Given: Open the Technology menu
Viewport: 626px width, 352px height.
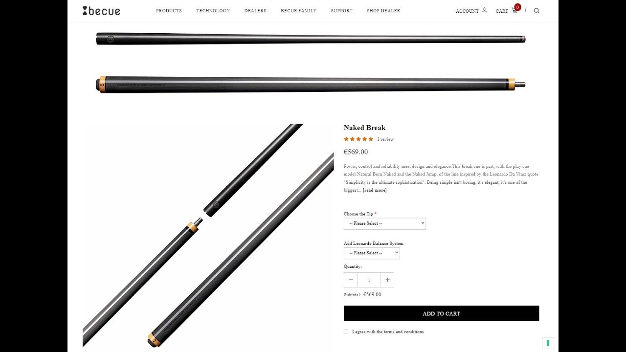Looking at the screenshot, I should pyautogui.click(x=213, y=11).
